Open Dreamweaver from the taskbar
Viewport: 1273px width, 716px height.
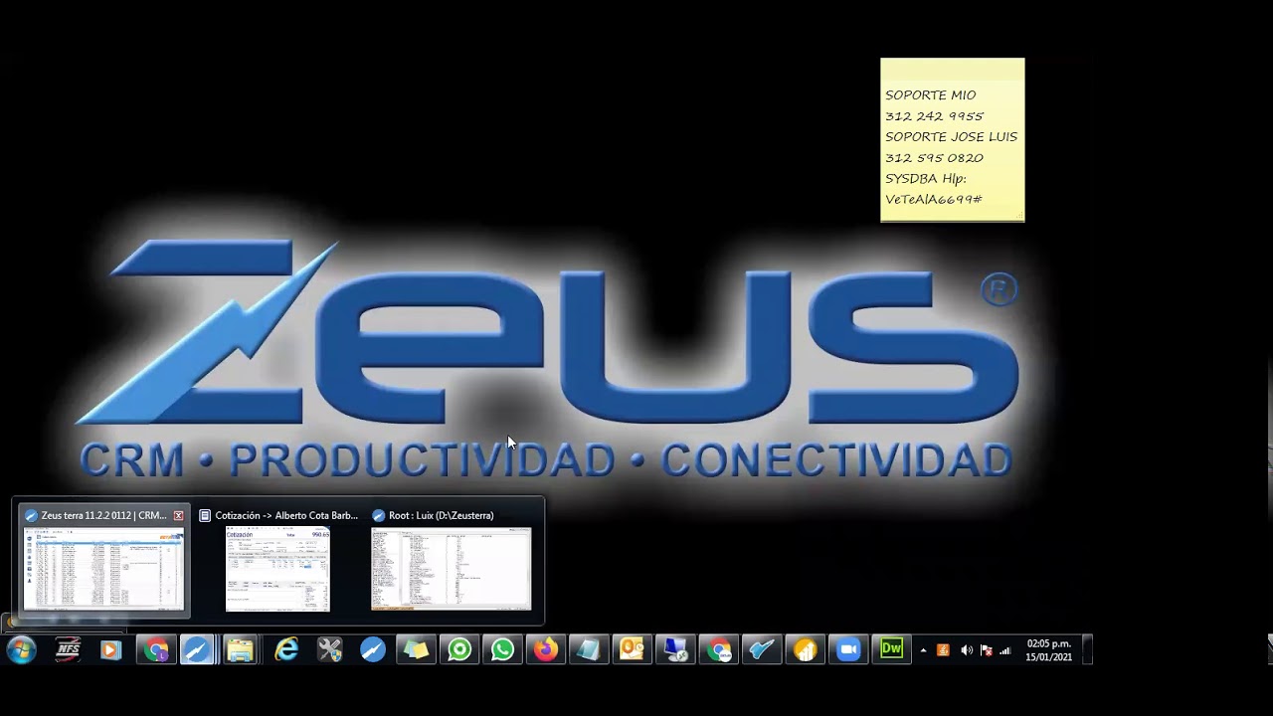click(x=891, y=650)
